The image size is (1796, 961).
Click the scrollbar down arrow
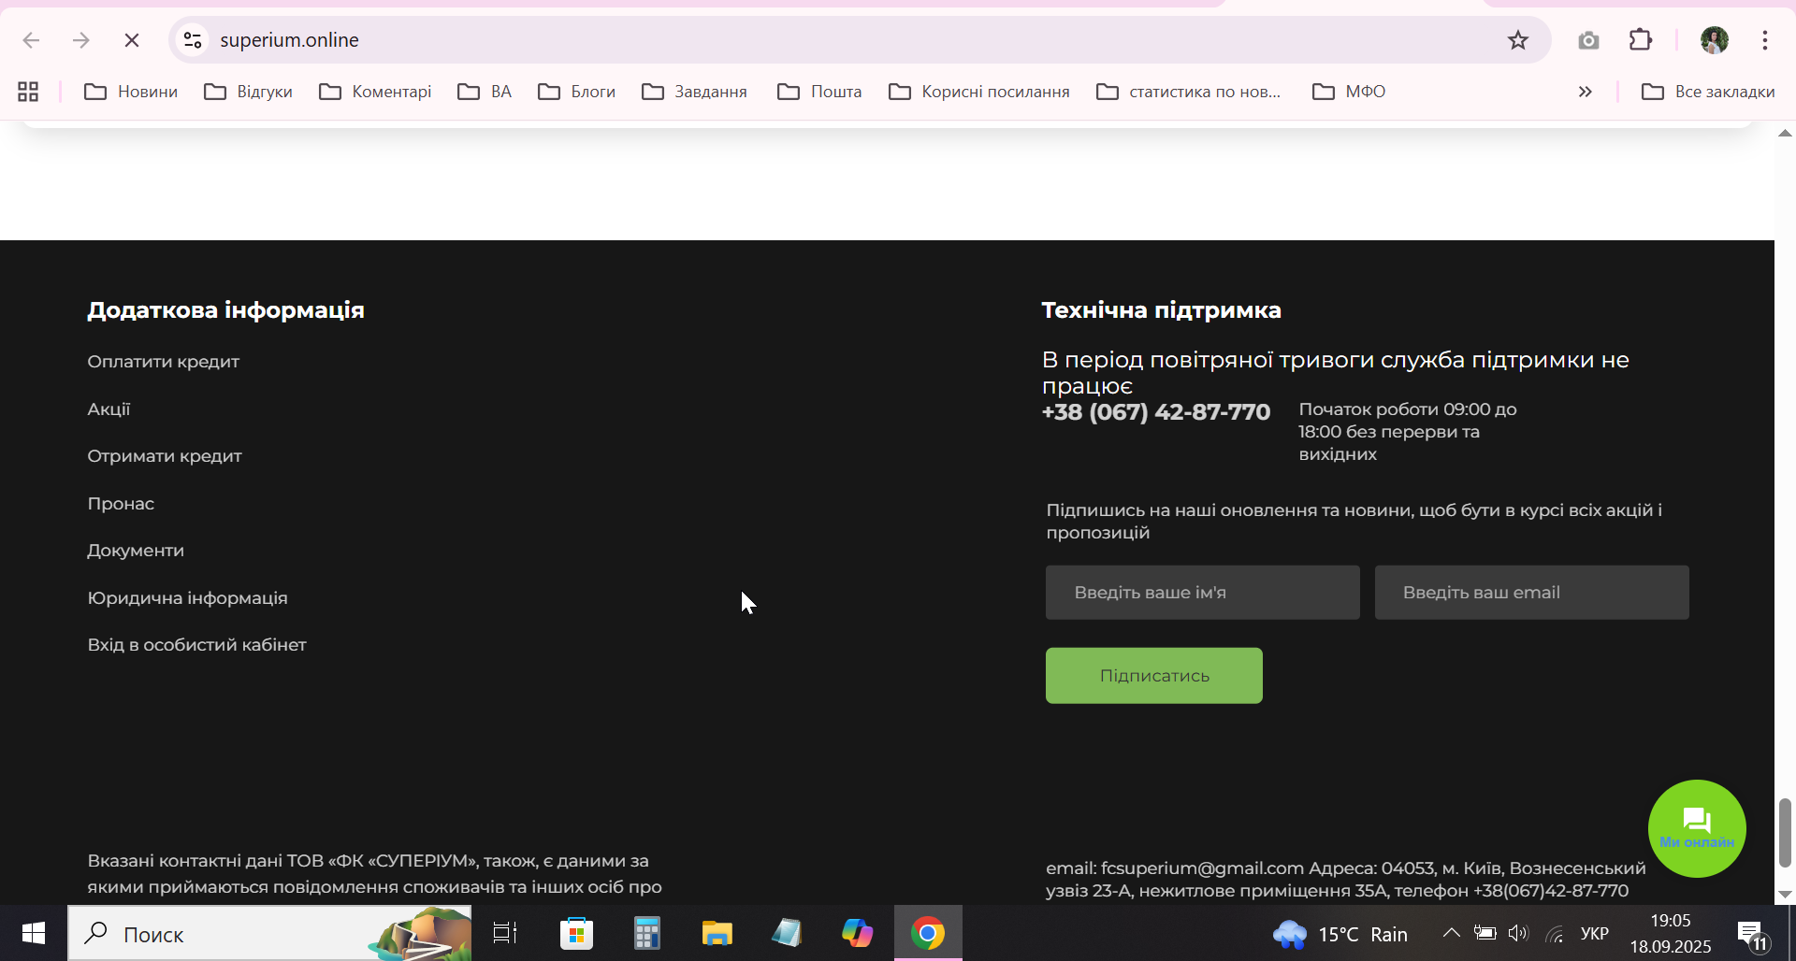tap(1785, 895)
